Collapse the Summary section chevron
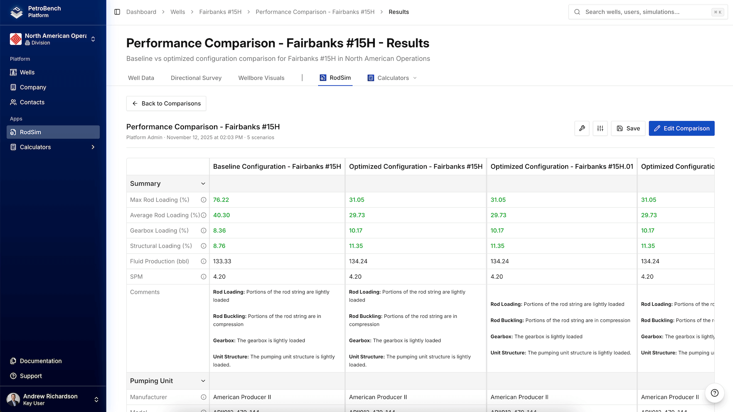Viewport: 733px width, 412px height. [203, 183]
